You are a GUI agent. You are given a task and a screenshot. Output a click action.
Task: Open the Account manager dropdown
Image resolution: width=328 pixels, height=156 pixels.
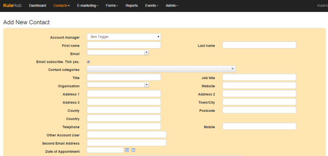point(124,37)
